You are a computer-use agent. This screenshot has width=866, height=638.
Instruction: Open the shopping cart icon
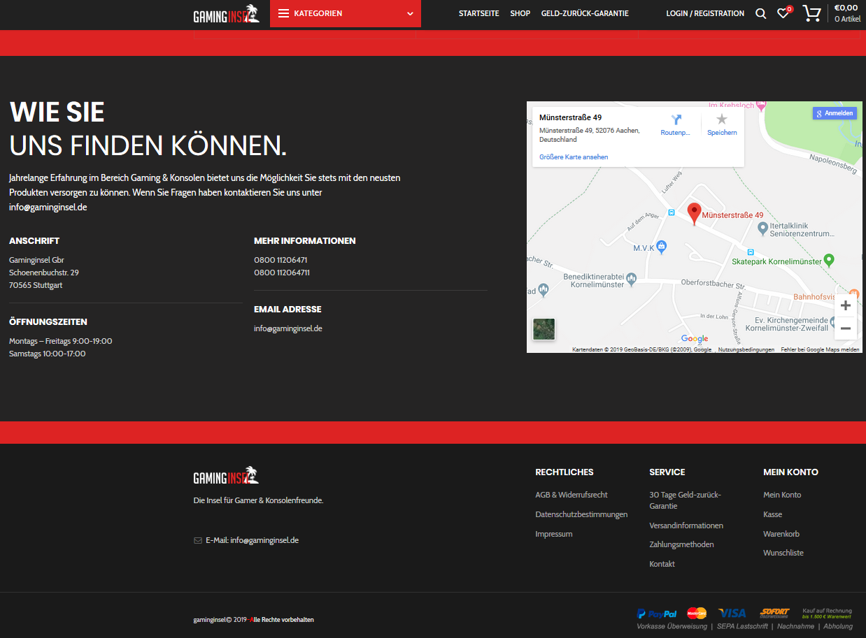(811, 13)
